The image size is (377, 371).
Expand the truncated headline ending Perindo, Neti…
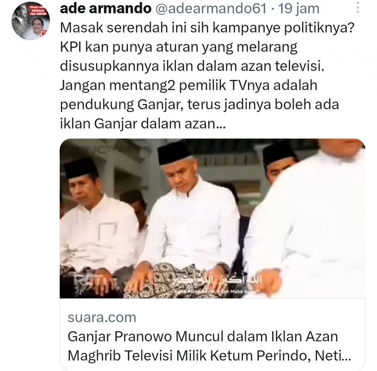coord(209,356)
